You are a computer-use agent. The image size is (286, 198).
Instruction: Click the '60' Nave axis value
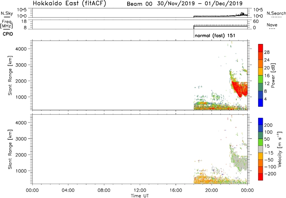tap(256, 21)
